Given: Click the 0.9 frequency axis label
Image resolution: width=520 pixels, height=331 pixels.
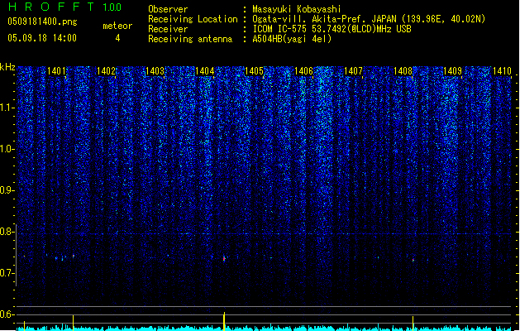Looking at the screenshot, I should tap(7, 190).
